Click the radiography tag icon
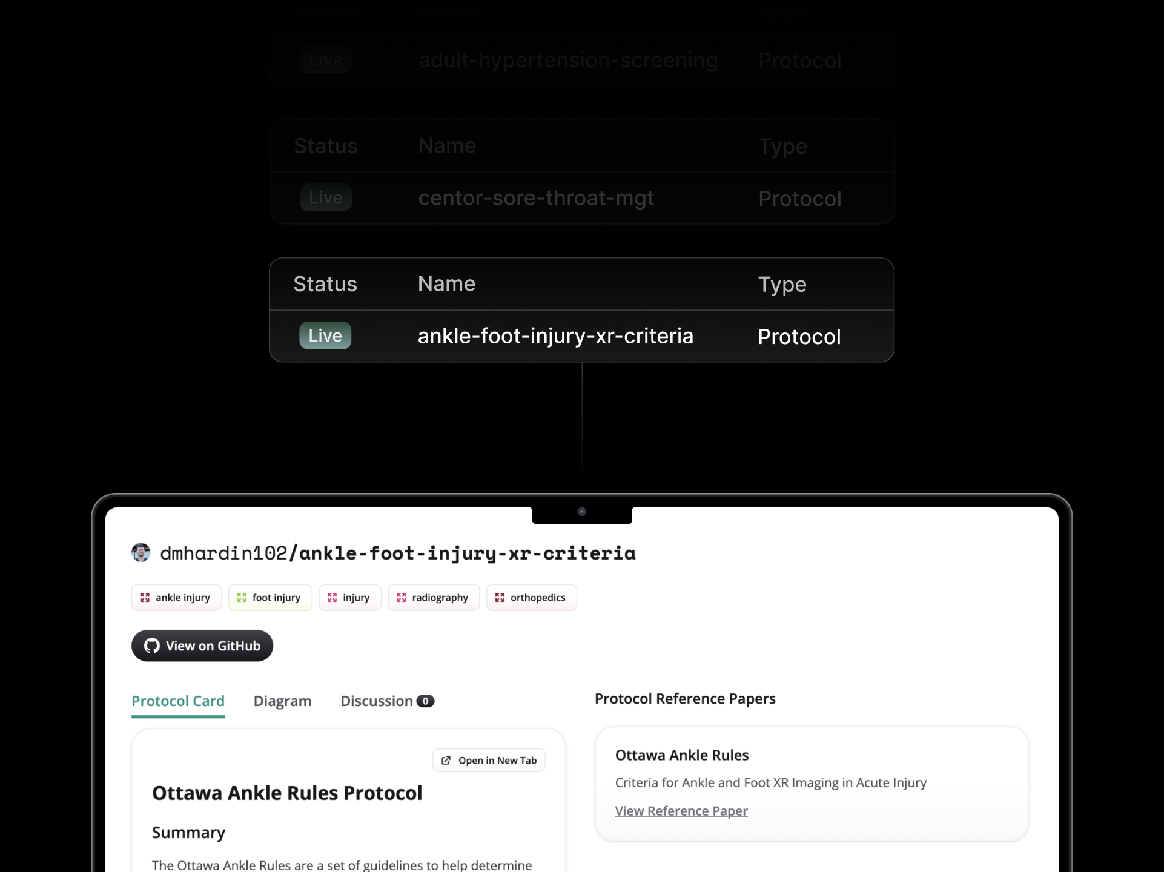This screenshot has width=1164, height=872. tap(401, 598)
